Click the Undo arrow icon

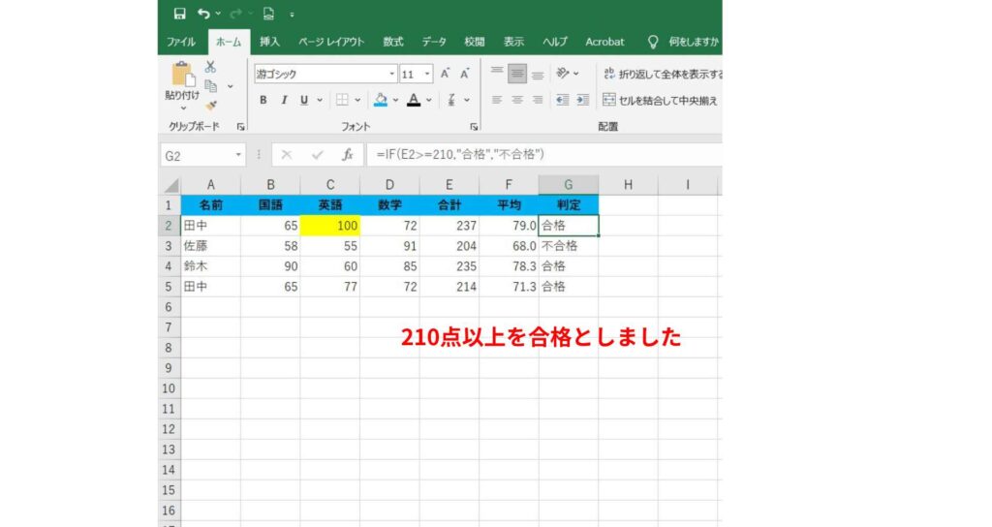click(203, 14)
